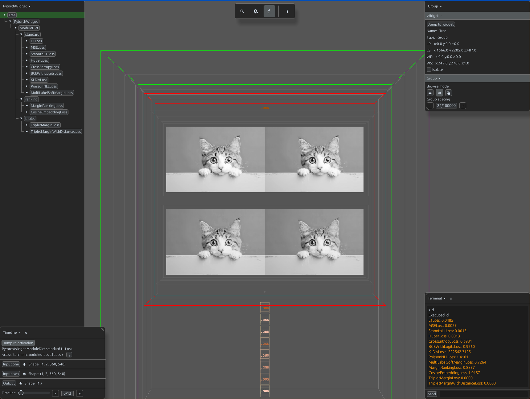Click the Send button in Terminal

coord(432,394)
